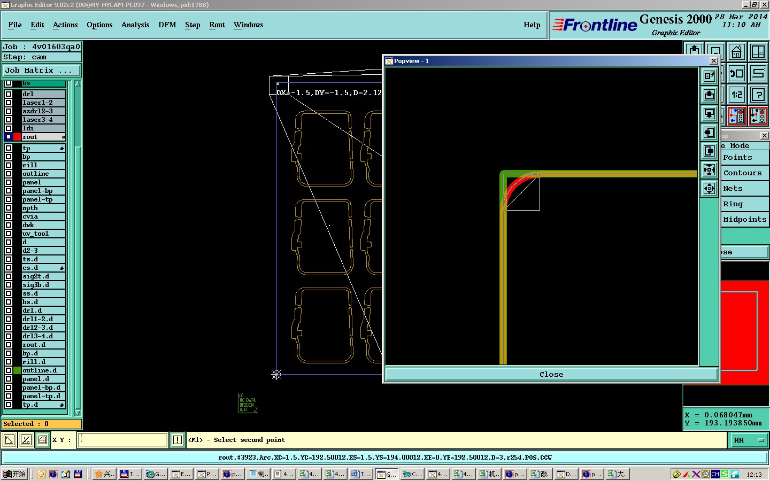Click the purple X icon in system tray
This screenshot has width=770, height=481.
click(x=696, y=474)
